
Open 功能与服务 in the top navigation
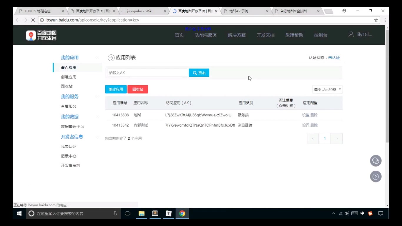pos(206,35)
